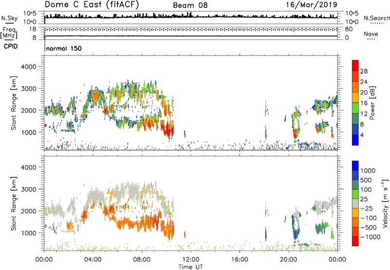
Task: Click the 'Dome C East (fitACF)' title
Action: pos(91,5)
